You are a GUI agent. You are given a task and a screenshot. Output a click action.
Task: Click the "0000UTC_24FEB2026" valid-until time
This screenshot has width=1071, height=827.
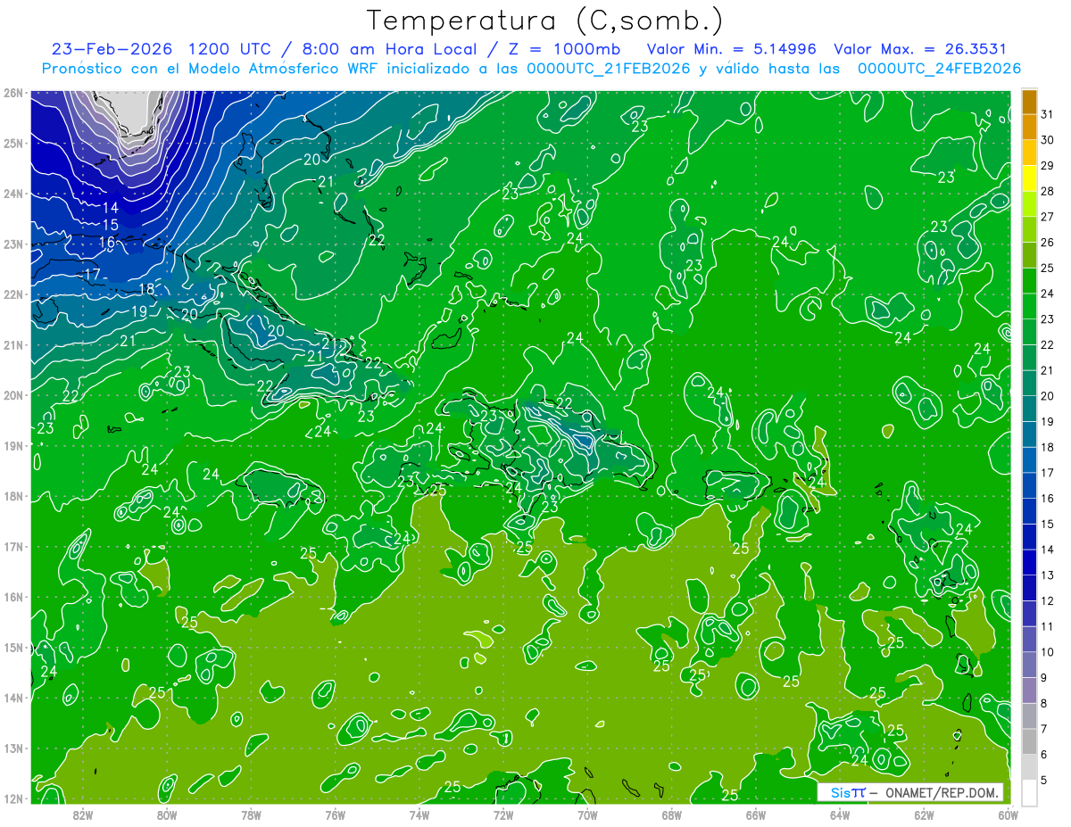point(939,69)
